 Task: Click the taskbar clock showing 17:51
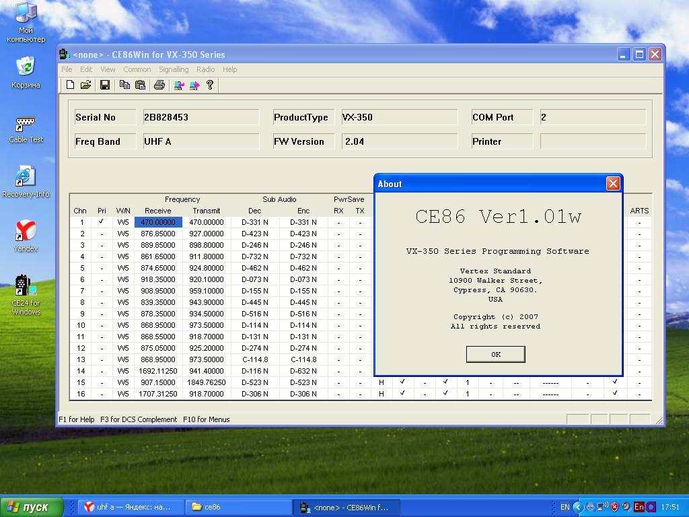669,507
